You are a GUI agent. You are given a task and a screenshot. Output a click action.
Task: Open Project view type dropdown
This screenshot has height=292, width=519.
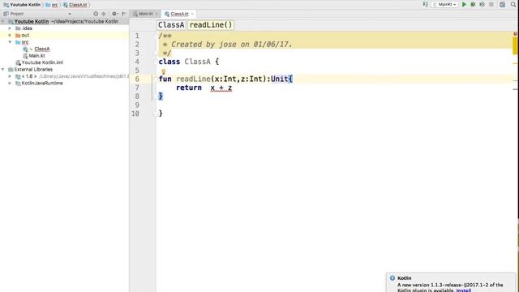click(x=70, y=14)
